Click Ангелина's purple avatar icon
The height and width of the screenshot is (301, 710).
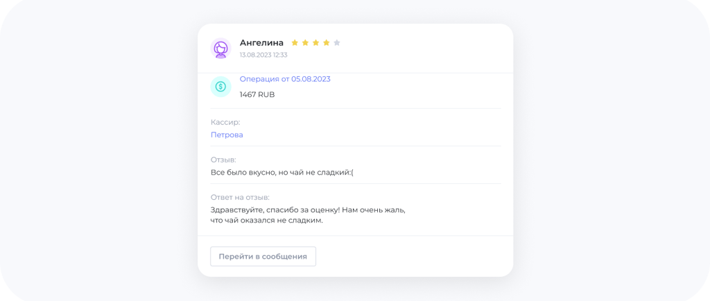221,48
